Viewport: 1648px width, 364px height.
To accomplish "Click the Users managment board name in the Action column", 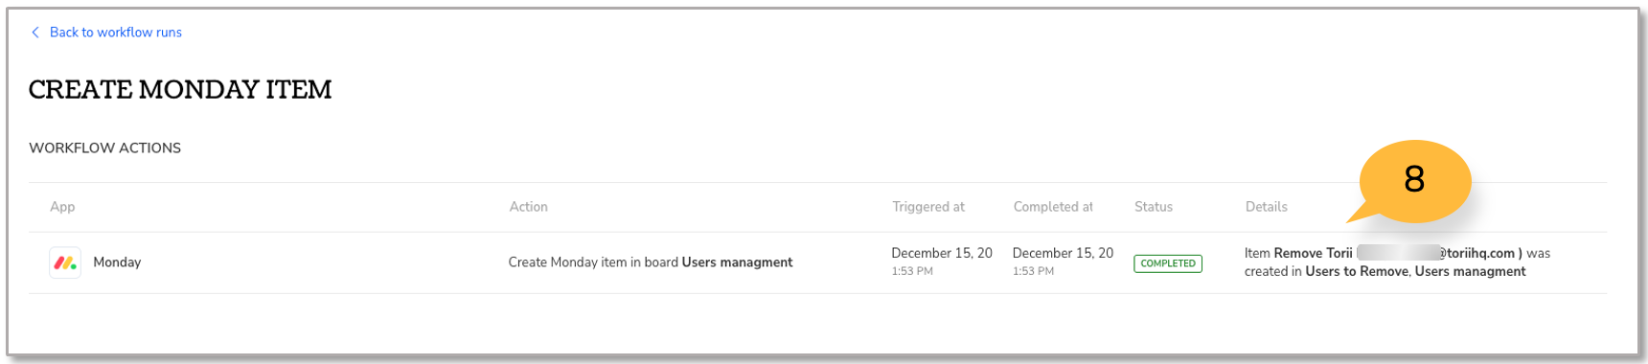I will [737, 262].
